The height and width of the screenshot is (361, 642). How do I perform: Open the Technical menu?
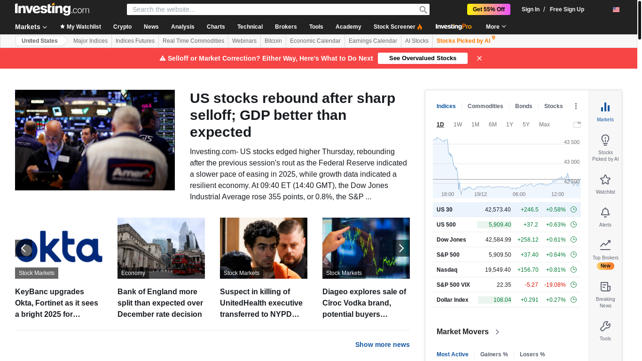[250, 27]
